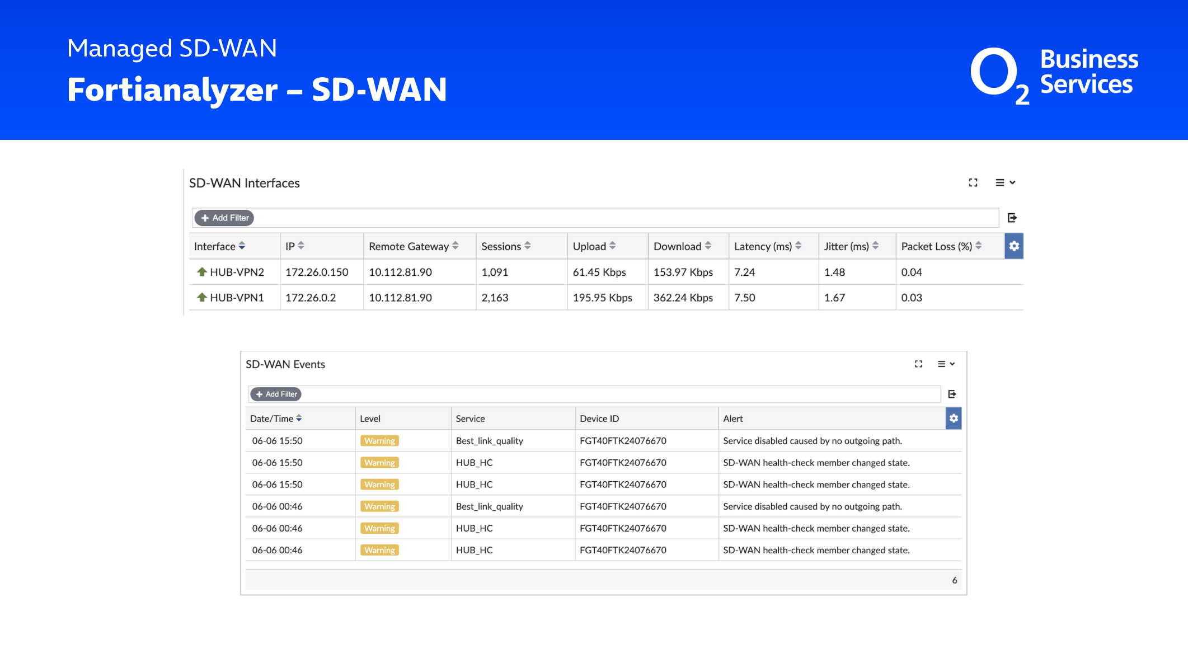The image size is (1188, 649).
Task: Select Best_link_quality event at 00:46
Action: [489, 506]
